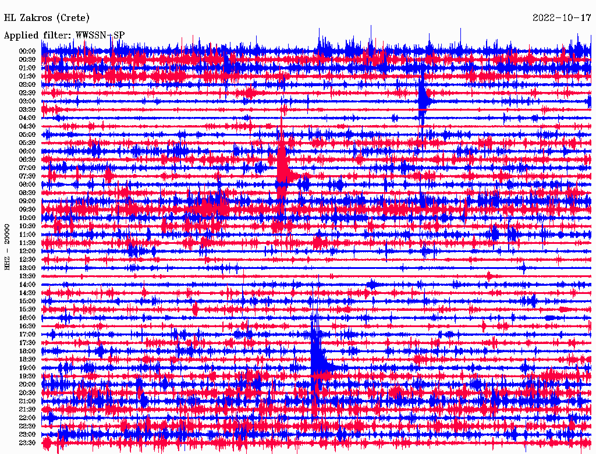The height and width of the screenshot is (454, 596).
Task: Select the 02:00 time label
Action: point(27,85)
